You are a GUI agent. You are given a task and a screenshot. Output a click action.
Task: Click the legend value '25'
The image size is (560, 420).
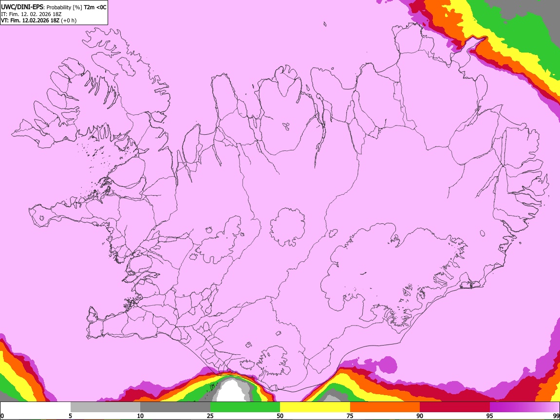click(x=210, y=416)
